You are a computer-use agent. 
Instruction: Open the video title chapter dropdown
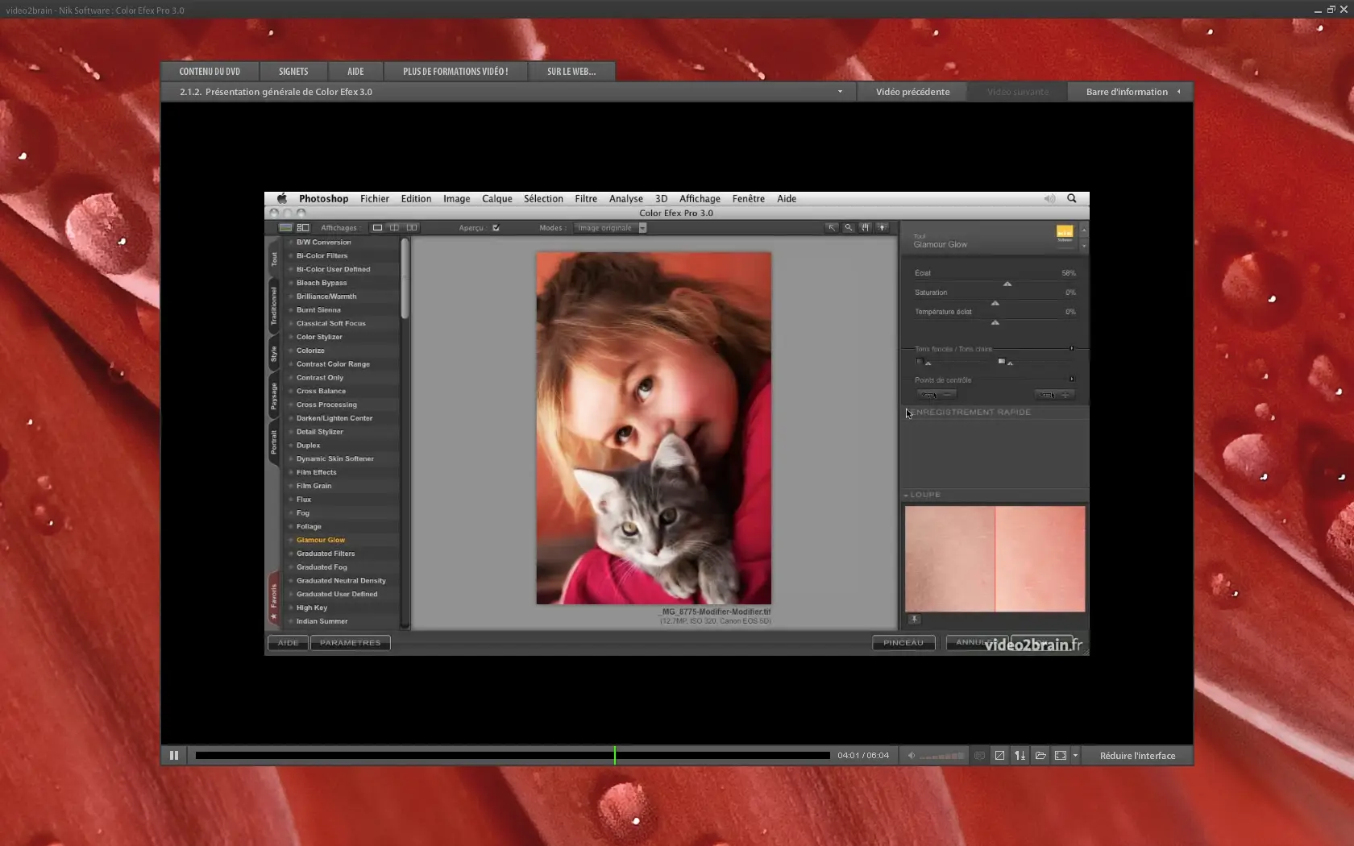point(840,92)
